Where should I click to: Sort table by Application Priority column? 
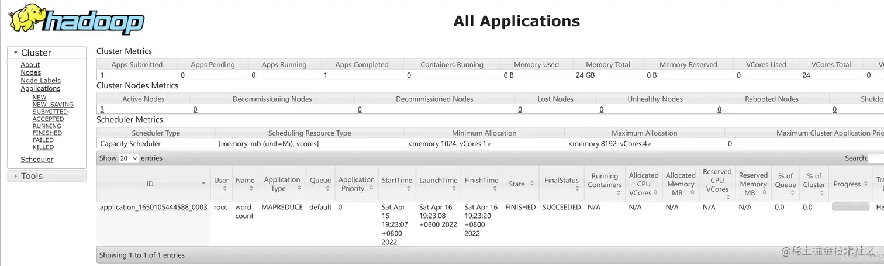(x=356, y=184)
